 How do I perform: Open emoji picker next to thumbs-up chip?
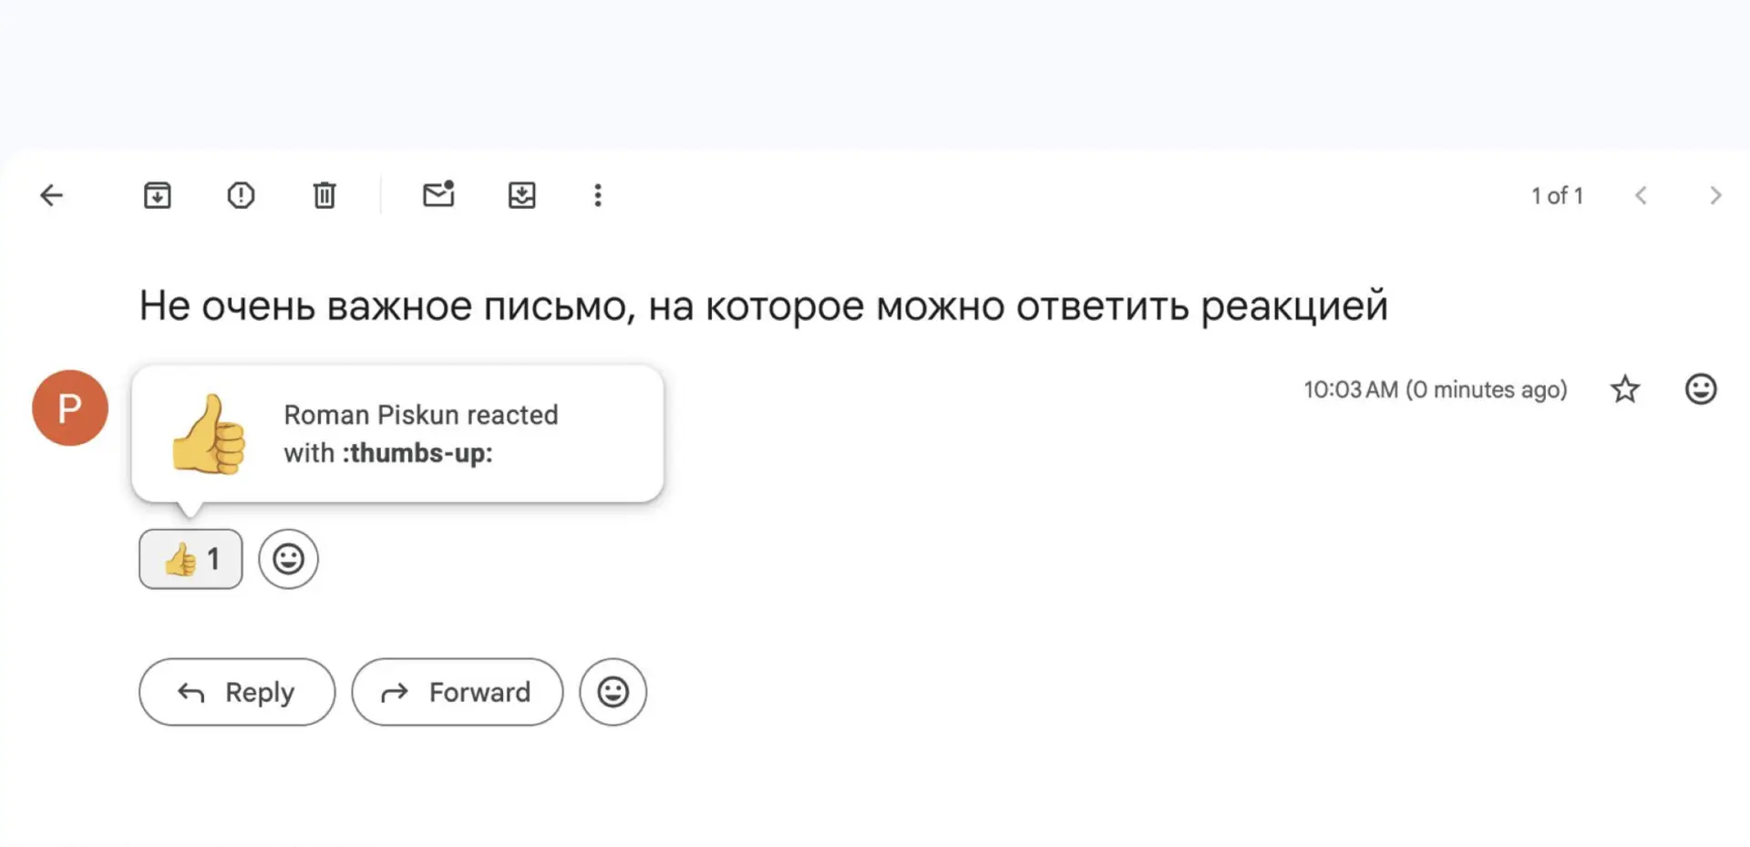point(288,559)
